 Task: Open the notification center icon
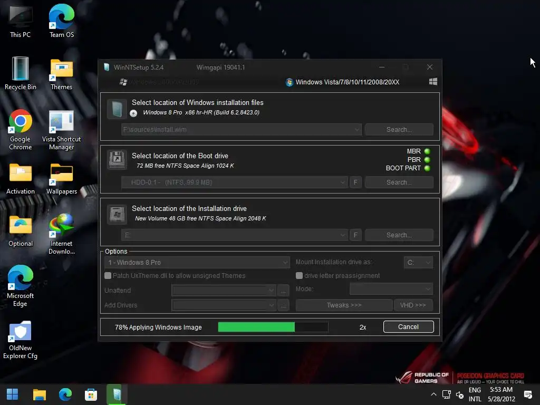coord(527,394)
